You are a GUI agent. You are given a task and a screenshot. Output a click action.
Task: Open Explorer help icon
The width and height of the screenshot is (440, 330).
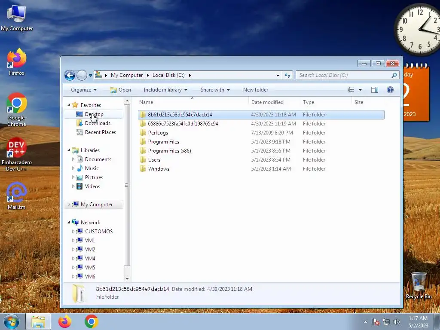[390, 90]
